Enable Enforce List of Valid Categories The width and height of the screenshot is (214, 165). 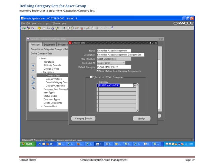click(x=91, y=77)
